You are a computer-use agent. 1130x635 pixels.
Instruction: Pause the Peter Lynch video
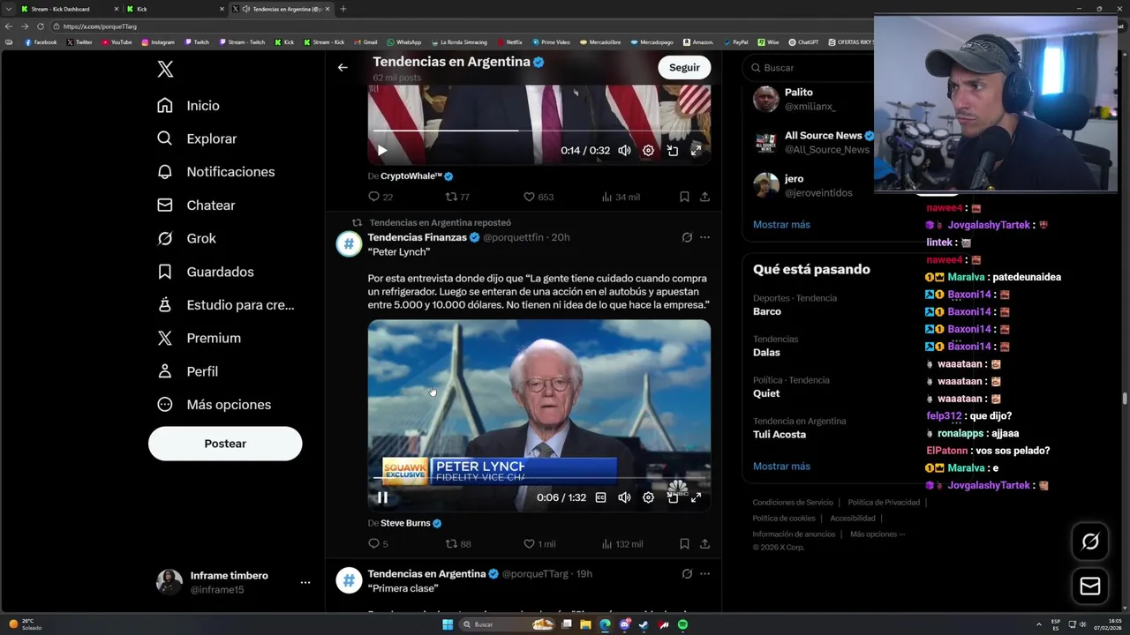click(382, 497)
